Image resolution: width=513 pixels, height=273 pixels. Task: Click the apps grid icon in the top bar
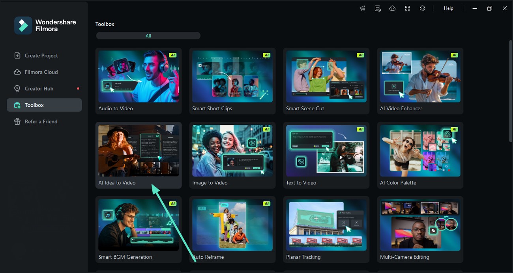coord(407,8)
